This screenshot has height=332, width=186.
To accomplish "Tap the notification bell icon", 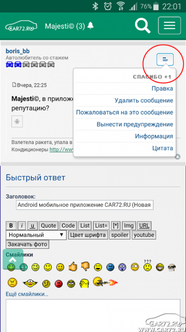I will tap(91, 26).
